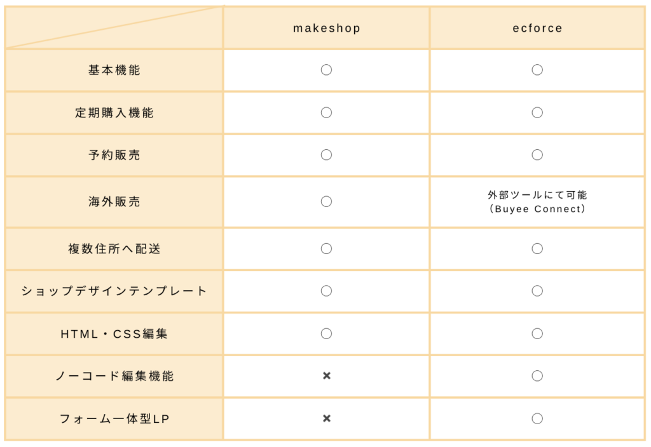Click the 外部ツールにて可能 Buyee Connect text
This screenshot has height=447, width=651.
[537, 201]
